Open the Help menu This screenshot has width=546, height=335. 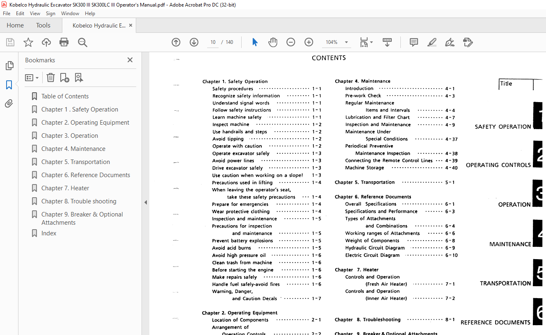(90, 14)
